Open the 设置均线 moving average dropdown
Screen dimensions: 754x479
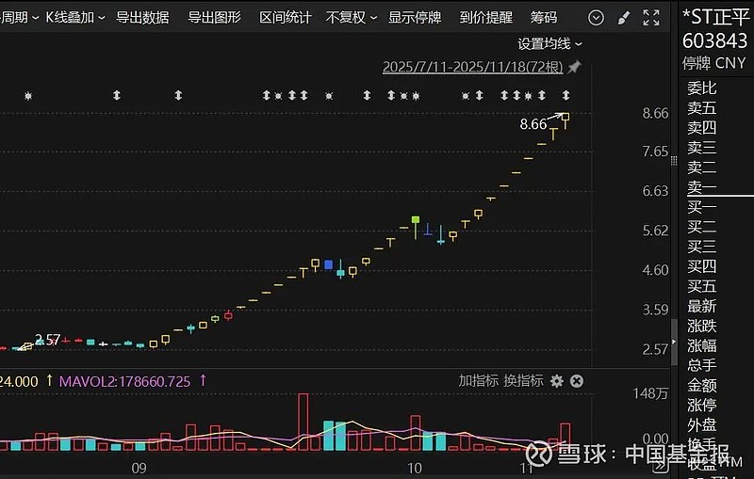pyautogui.click(x=549, y=44)
